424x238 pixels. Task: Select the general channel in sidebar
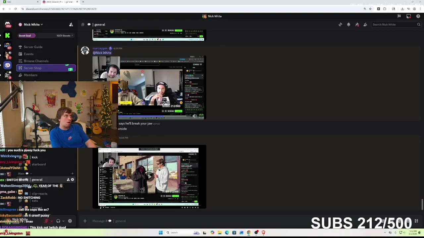click(x=46, y=179)
